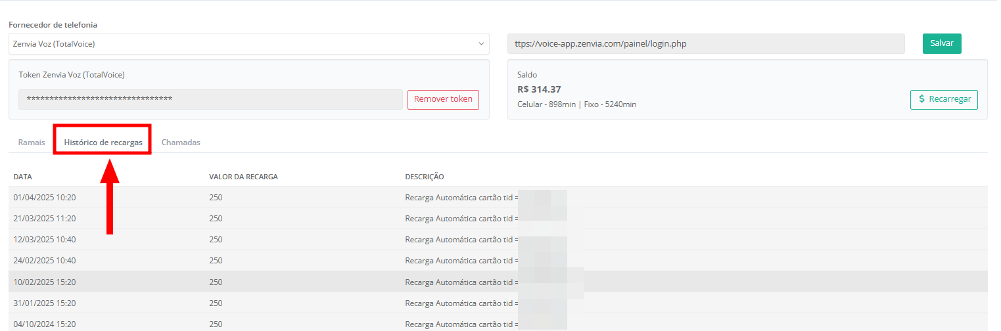Click the R$ 314.37 balance amount
Viewport: 1001px width, 331px height.
(539, 90)
